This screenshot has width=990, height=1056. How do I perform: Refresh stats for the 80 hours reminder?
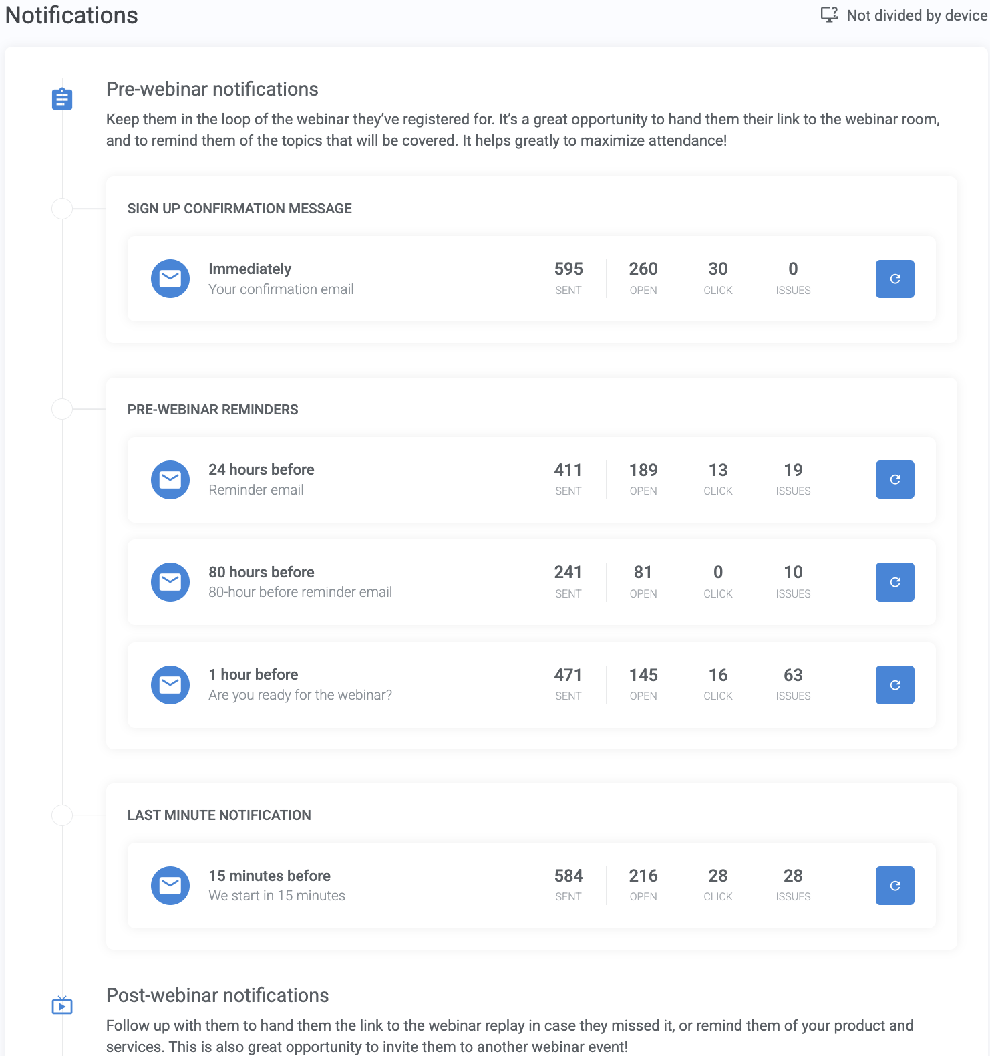pos(894,582)
